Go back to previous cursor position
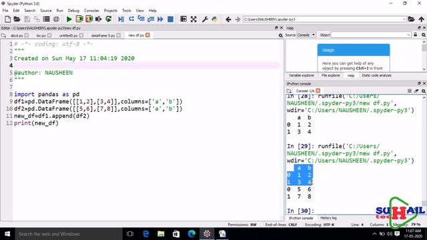Screen dimensions: 427x240 pos(228,19)
